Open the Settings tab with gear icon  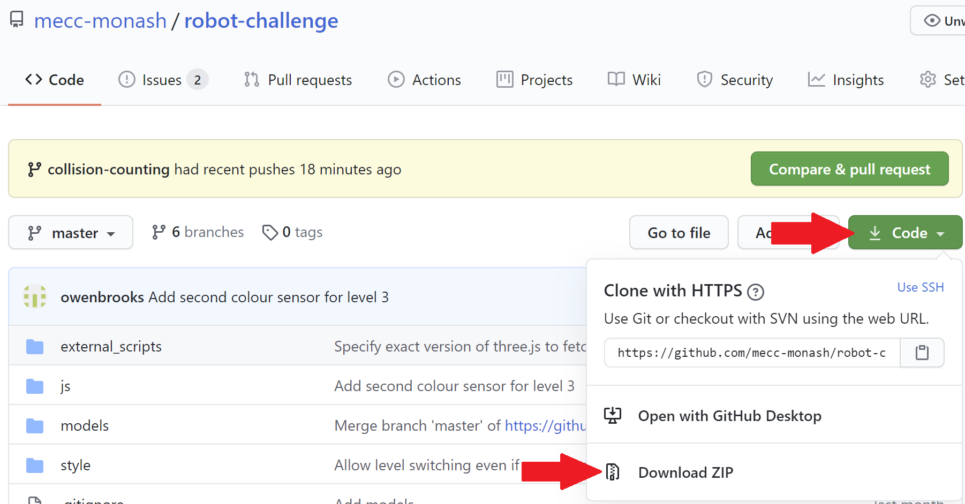[942, 80]
